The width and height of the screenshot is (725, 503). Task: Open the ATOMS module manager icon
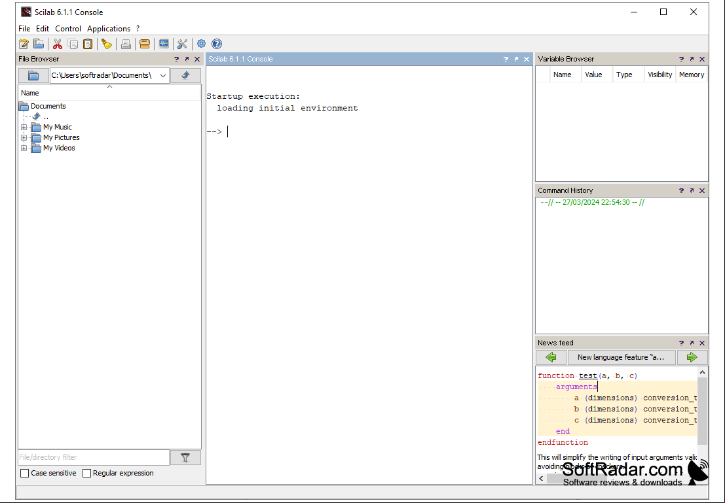pos(145,44)
